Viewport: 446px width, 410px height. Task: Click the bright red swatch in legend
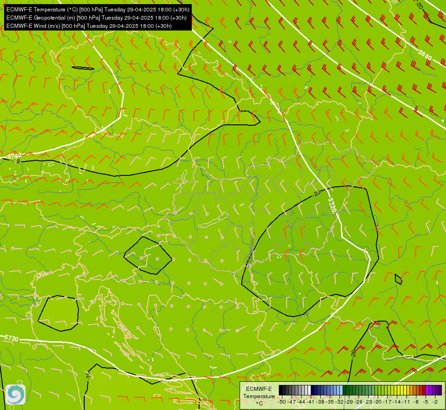coord(424,390)
